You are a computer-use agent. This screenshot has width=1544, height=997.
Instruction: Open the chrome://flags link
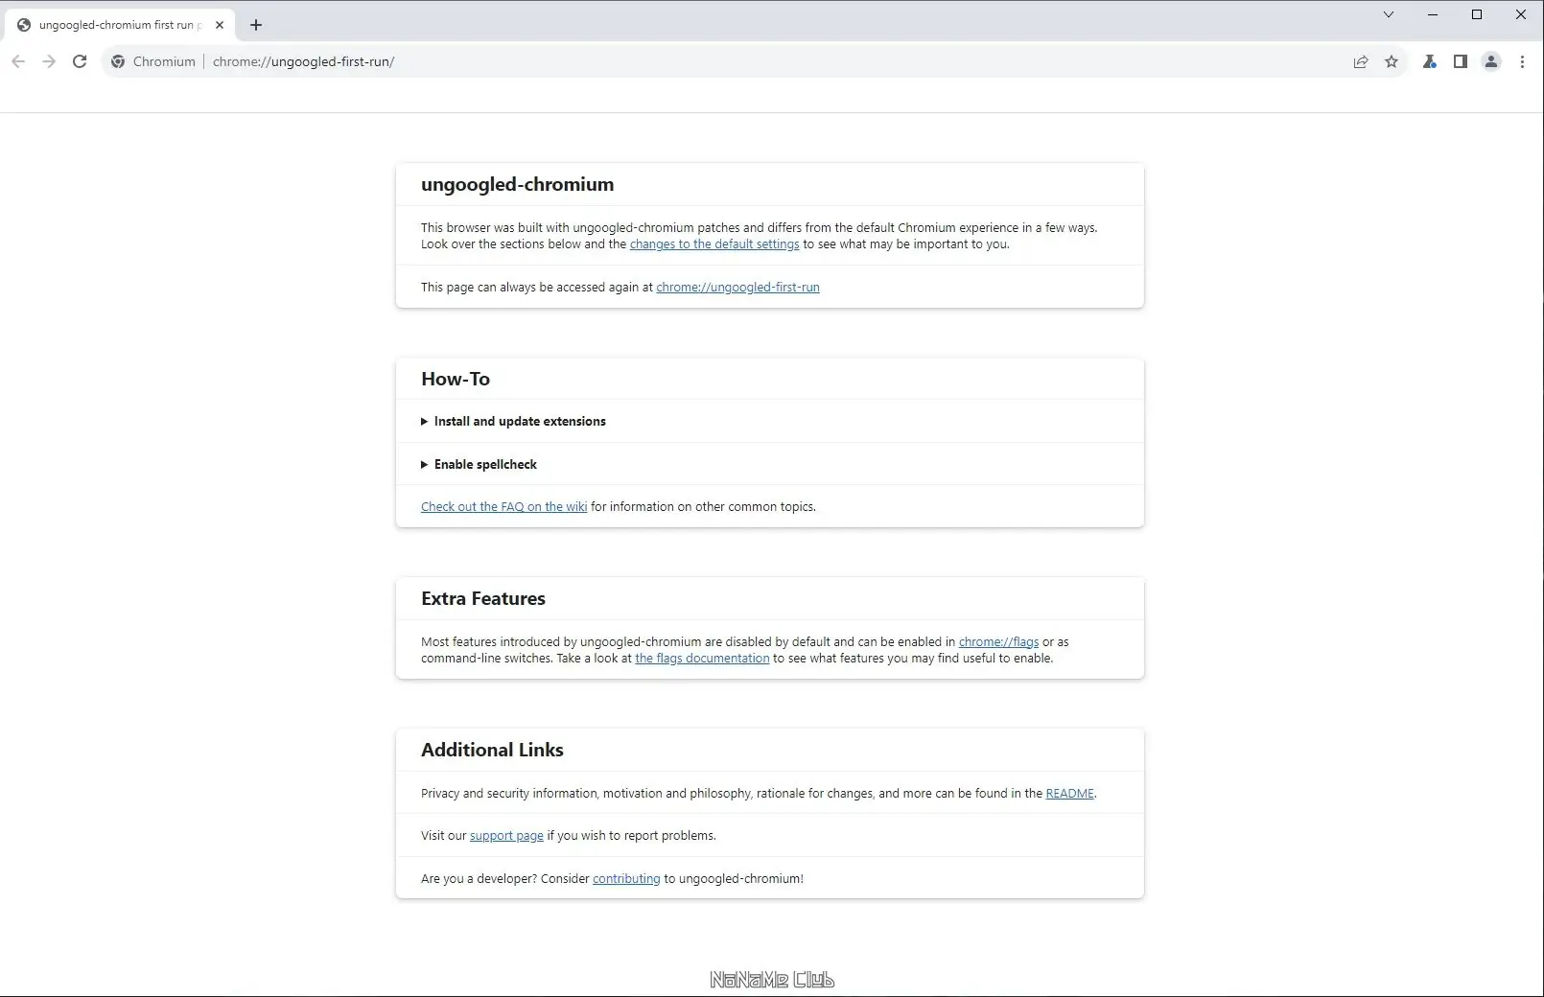pos(998,642)
